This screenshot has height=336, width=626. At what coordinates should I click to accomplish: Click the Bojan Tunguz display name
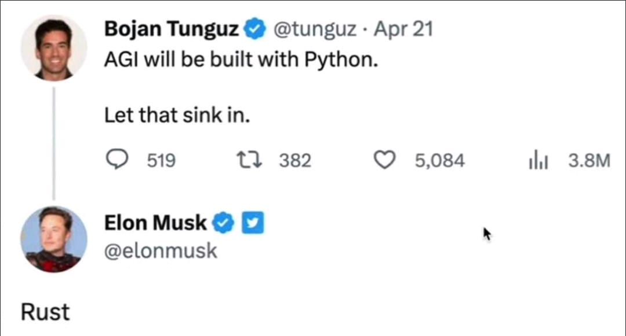[x=172, y=29]
